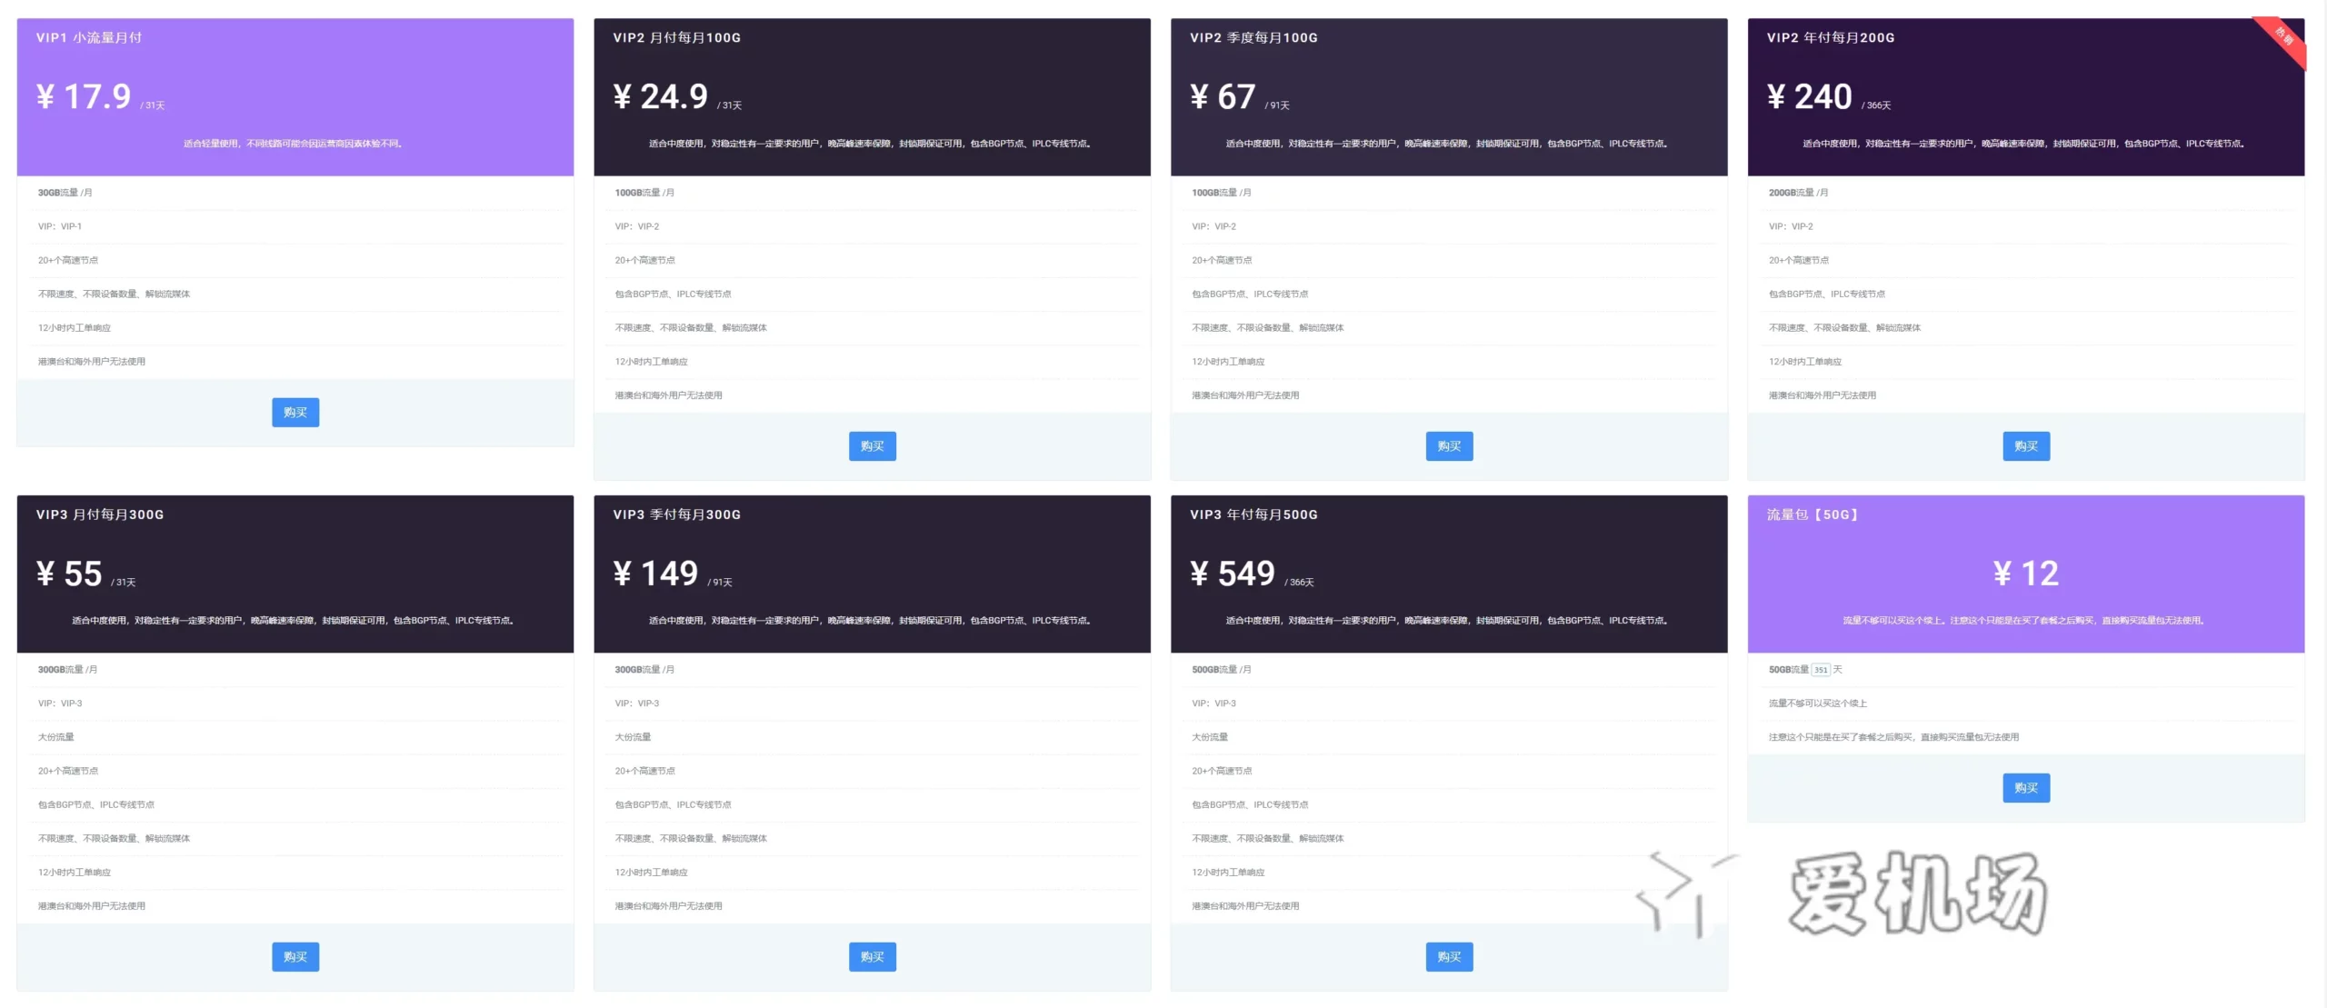This screenshot has height=1008, width=2327.
Task: Click the ¥ 17.9 price
Action: point(84,96)
